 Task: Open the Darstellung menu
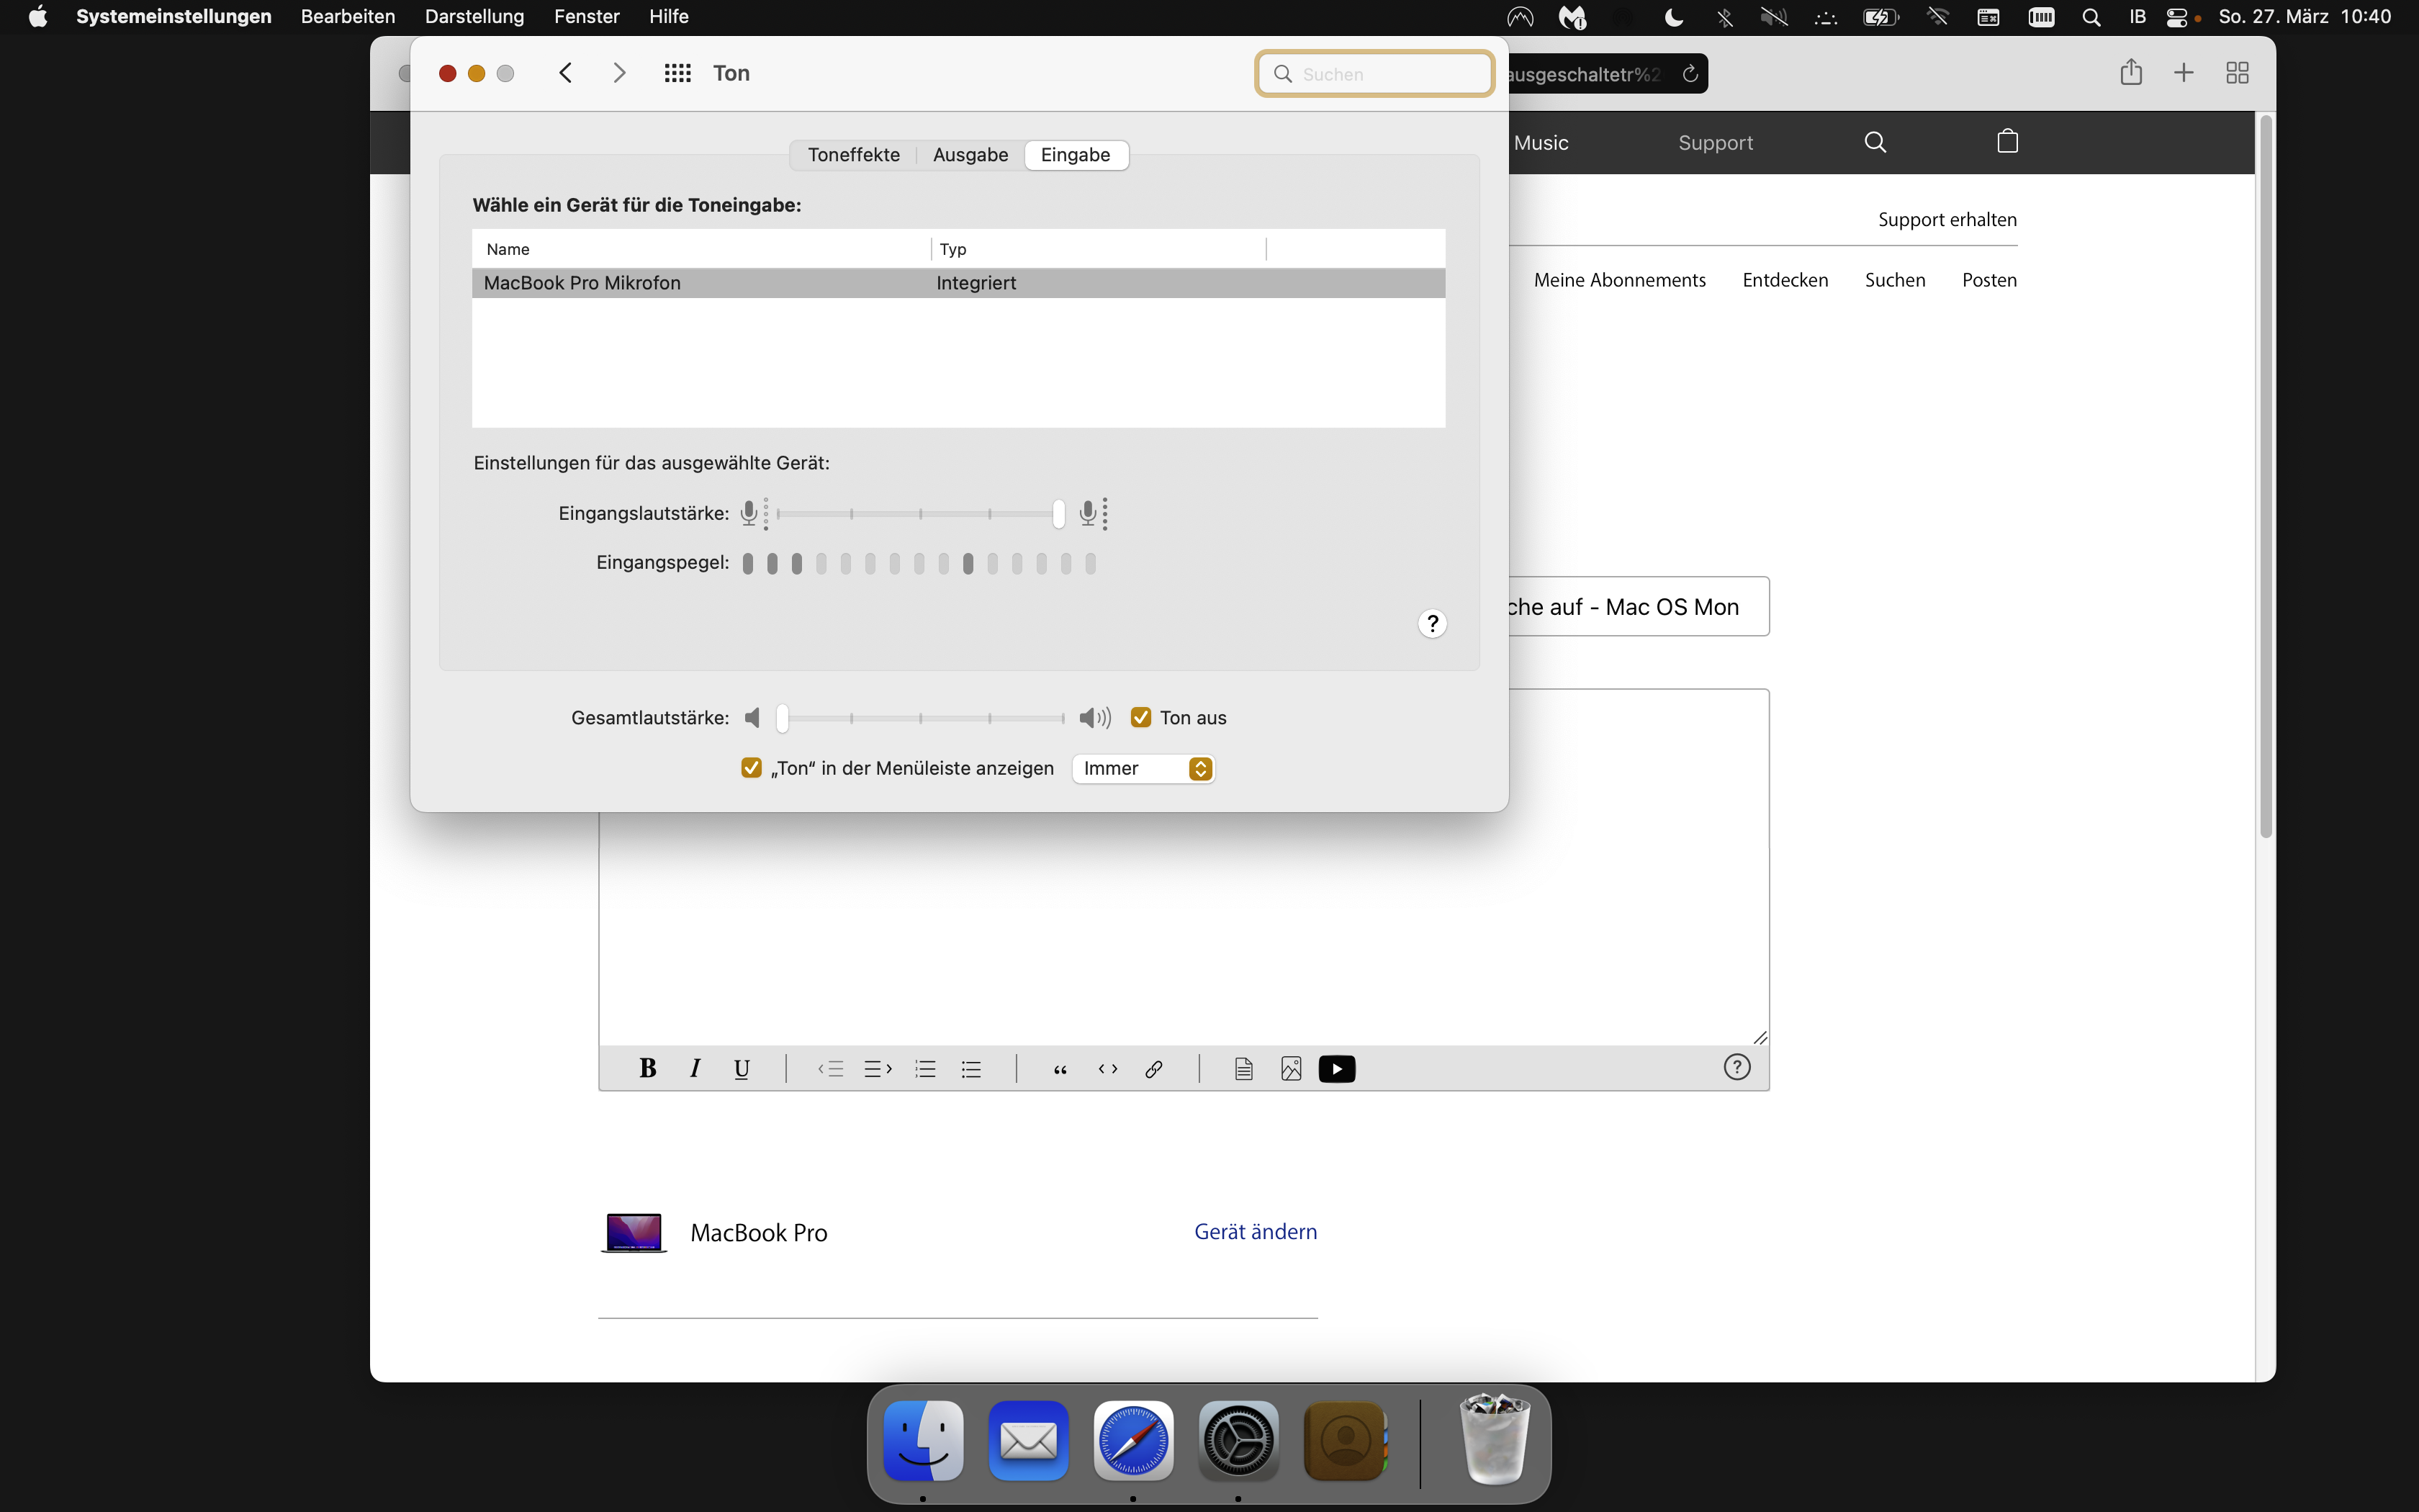click(x=474, y=17)
